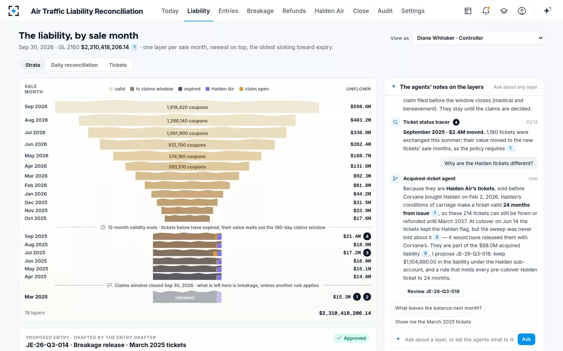Open the layout panel icon in header

(468, 11)
